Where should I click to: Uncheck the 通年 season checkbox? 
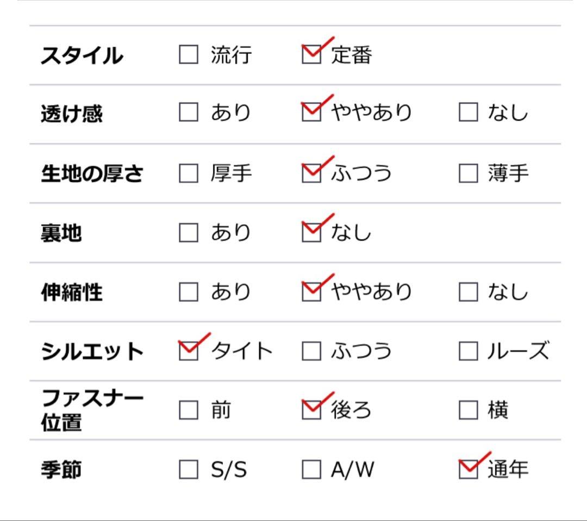[x=468, y=469]
